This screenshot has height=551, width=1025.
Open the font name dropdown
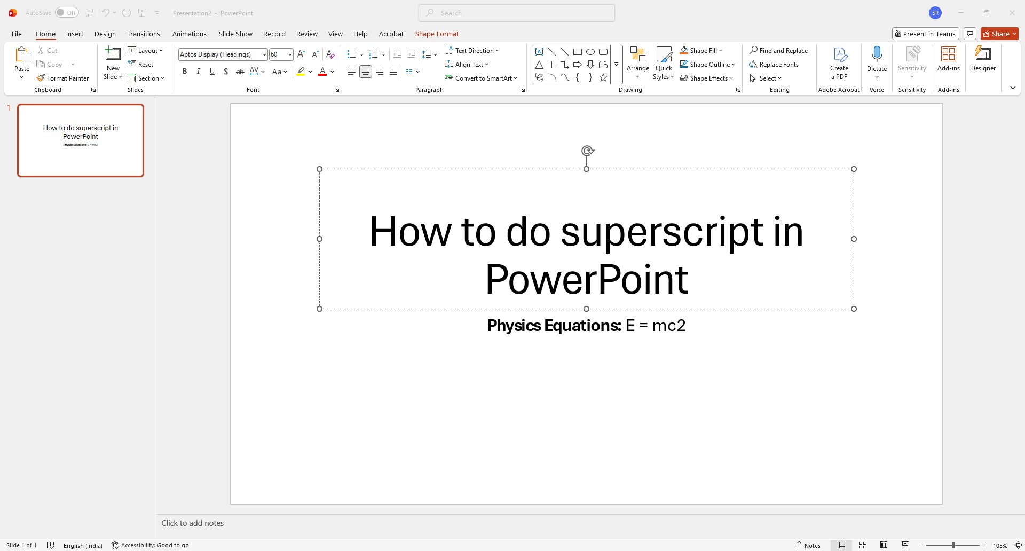click(264, 54)
